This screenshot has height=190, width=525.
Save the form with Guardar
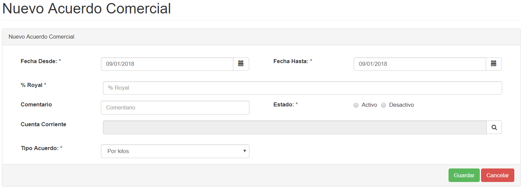tap(464, 175)
